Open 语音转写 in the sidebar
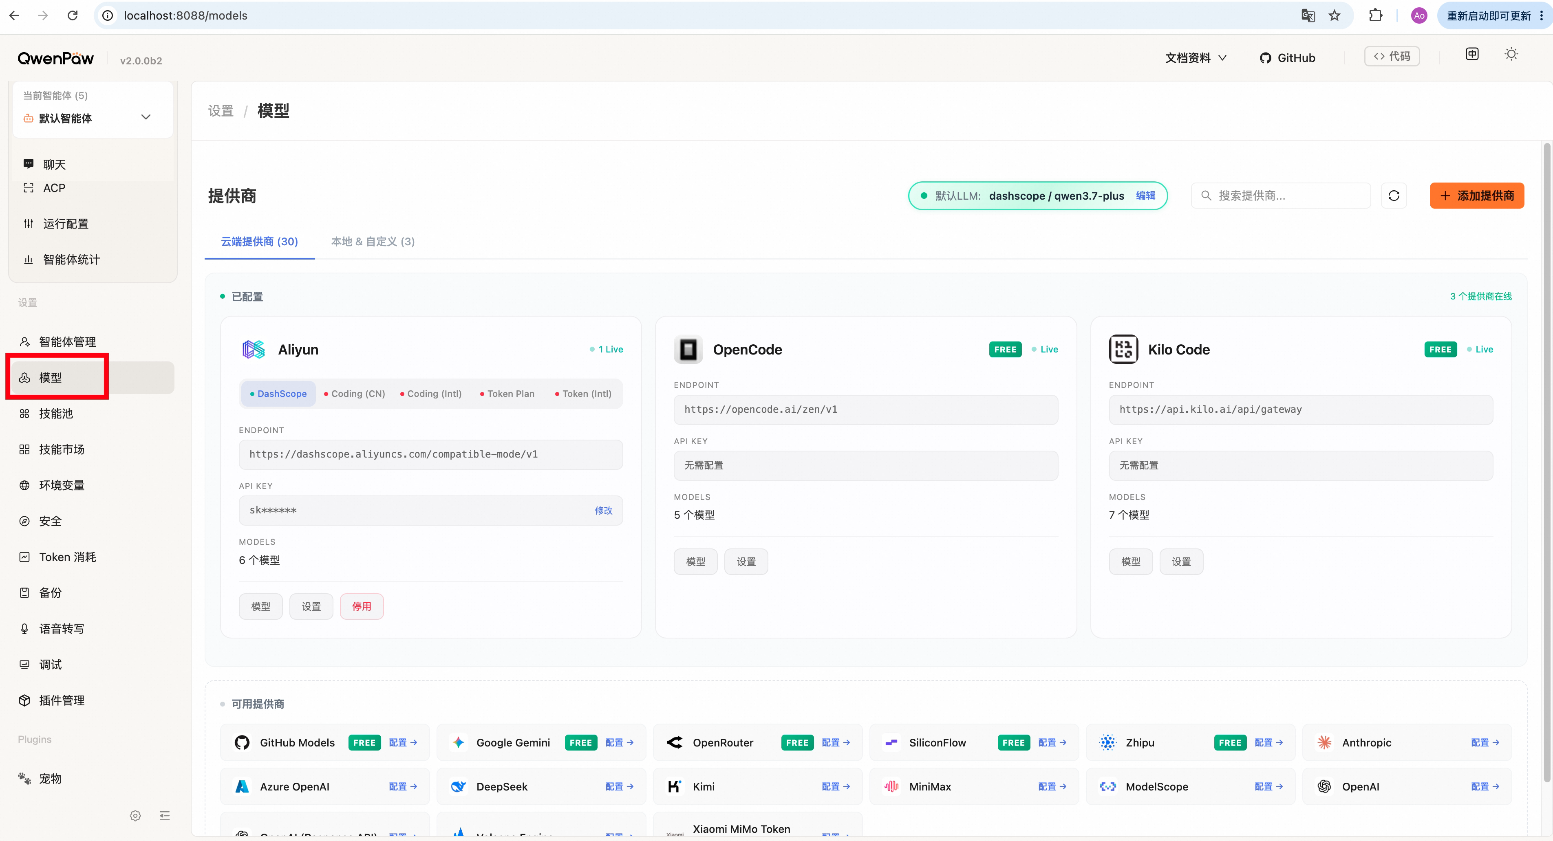This screenshot has height=841, width=1553. [x=93, y=629]
